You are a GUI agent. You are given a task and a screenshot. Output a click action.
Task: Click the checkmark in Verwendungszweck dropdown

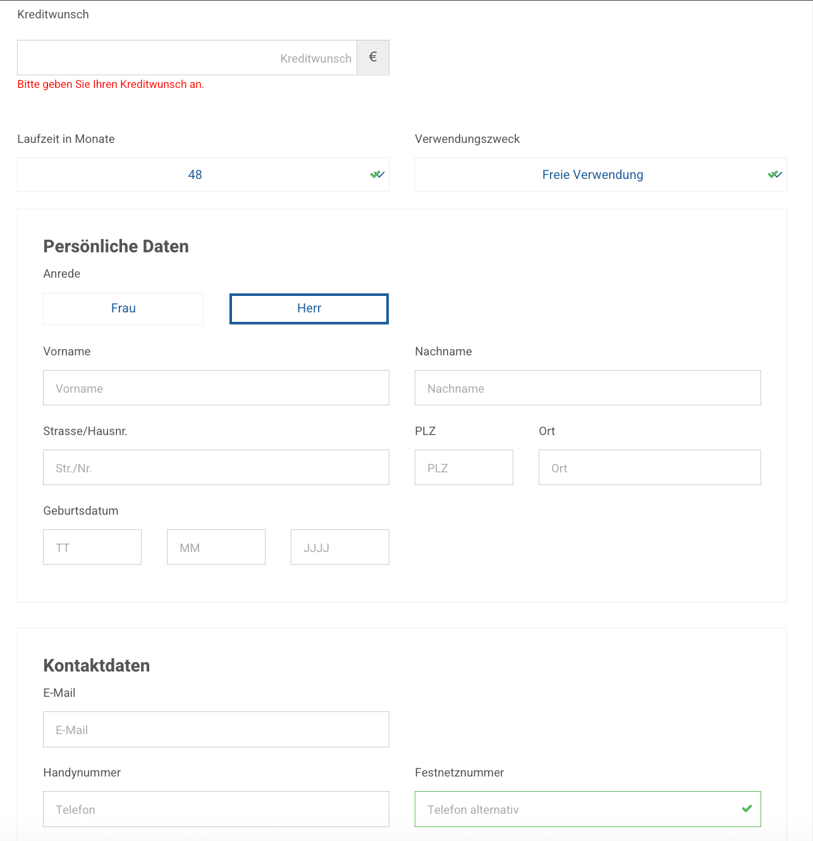pyautogui.click(x=774, y=175)
